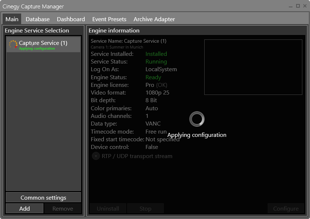Click the Applying configuration spinner ring
This screenshot has width=310, height=219.
pos(197,119)
